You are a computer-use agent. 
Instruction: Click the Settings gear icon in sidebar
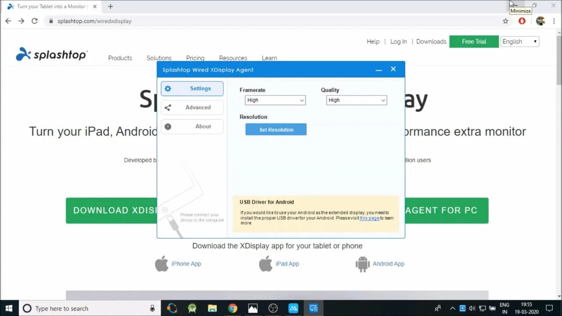[x=168, y=89]
